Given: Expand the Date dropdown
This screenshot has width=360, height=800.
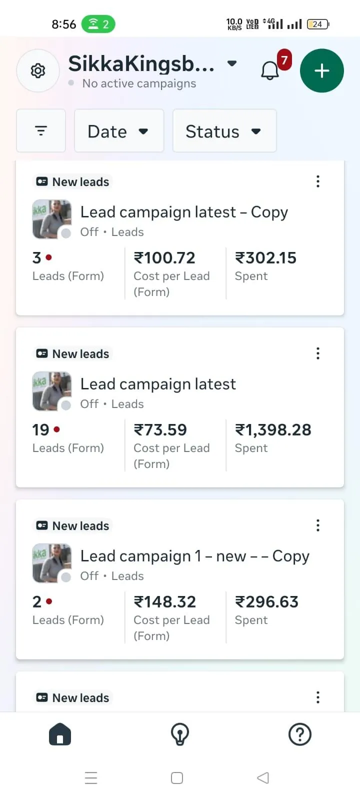Looking at the screenshot, I should tap(119, 131).
